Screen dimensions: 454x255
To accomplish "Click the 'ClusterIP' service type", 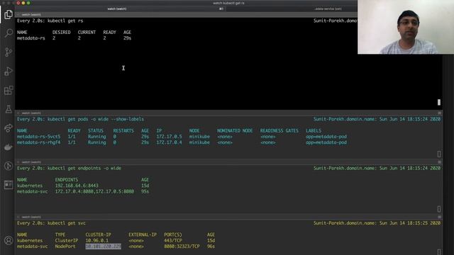I will [67, 241].
